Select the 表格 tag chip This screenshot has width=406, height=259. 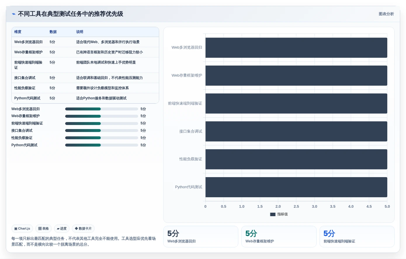[x=44, y=229]
